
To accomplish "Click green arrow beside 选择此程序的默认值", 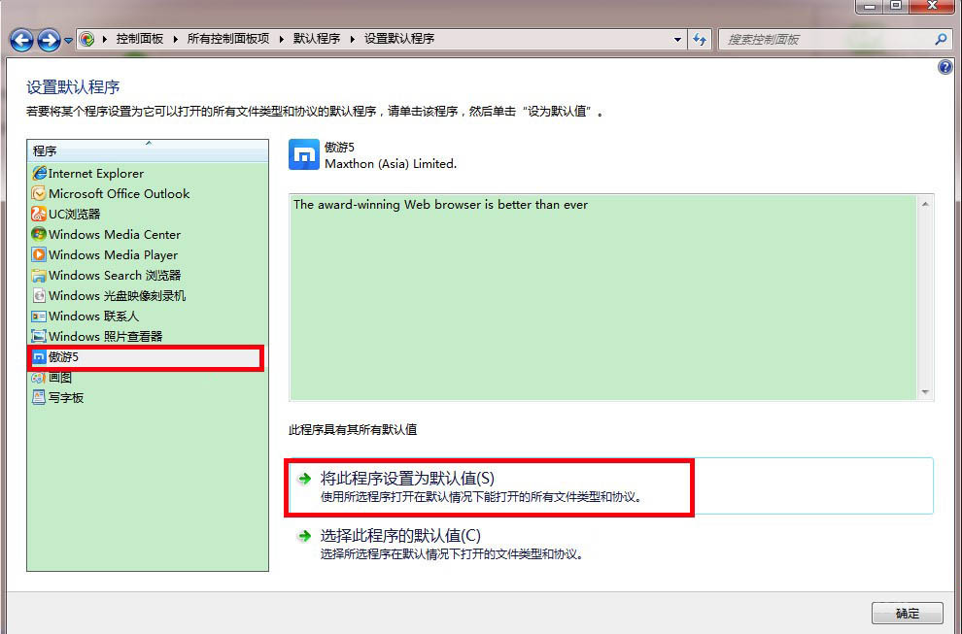I will [x=304, y=536].
